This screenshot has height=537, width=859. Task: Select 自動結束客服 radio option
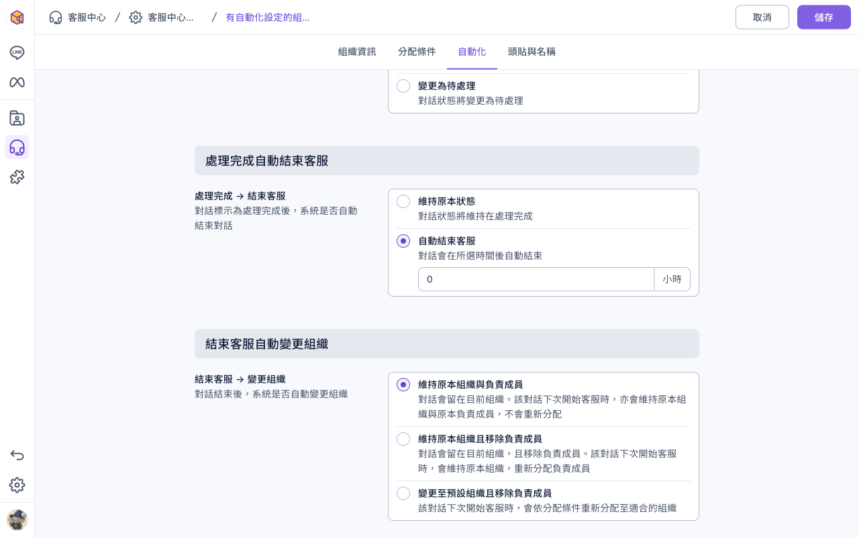[403, 241]
